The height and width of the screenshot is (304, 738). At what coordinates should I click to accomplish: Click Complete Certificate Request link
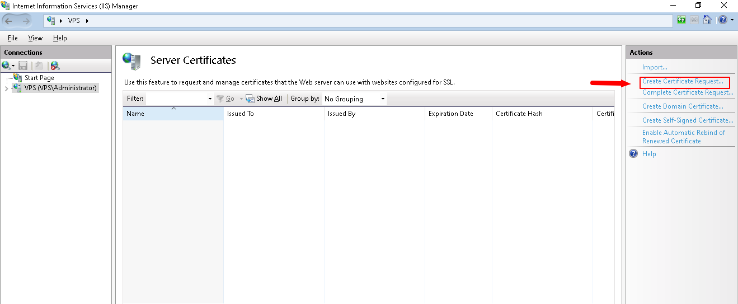[x=687, y=93]
